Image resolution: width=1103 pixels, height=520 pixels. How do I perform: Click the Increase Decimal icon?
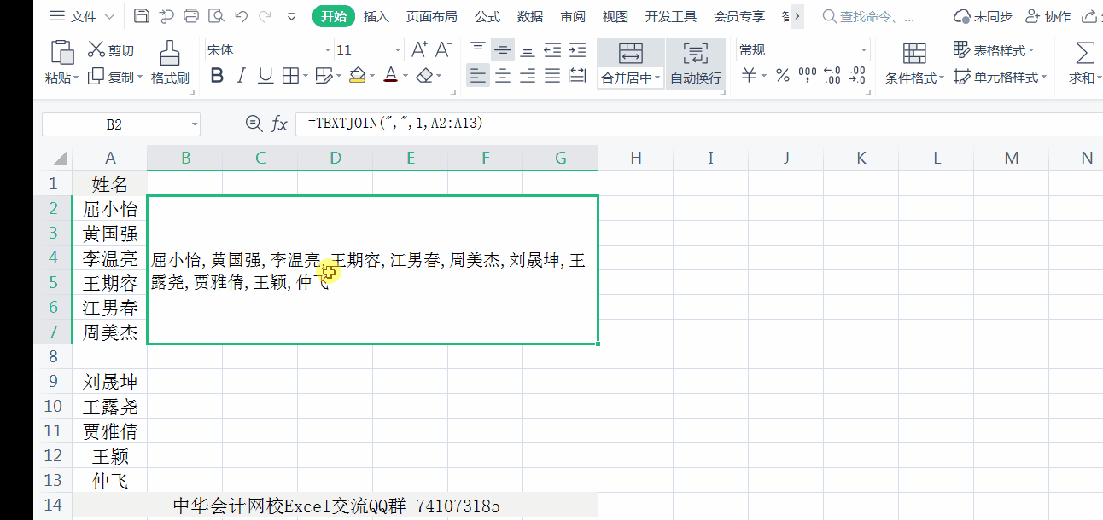[x=833, y=76]
